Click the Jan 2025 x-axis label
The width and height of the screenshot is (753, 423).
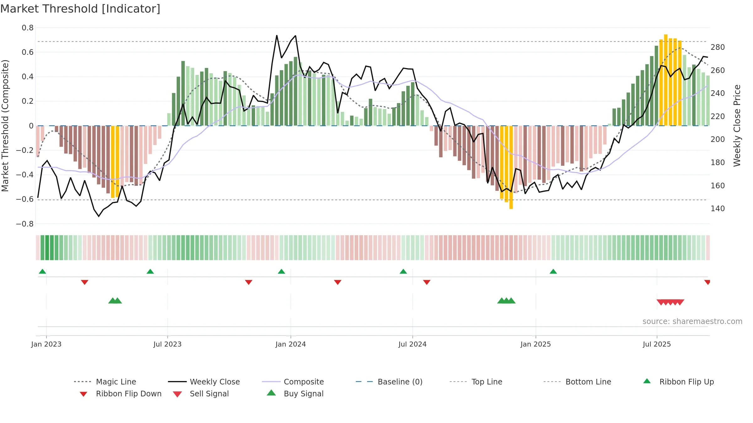click(536, 344)
